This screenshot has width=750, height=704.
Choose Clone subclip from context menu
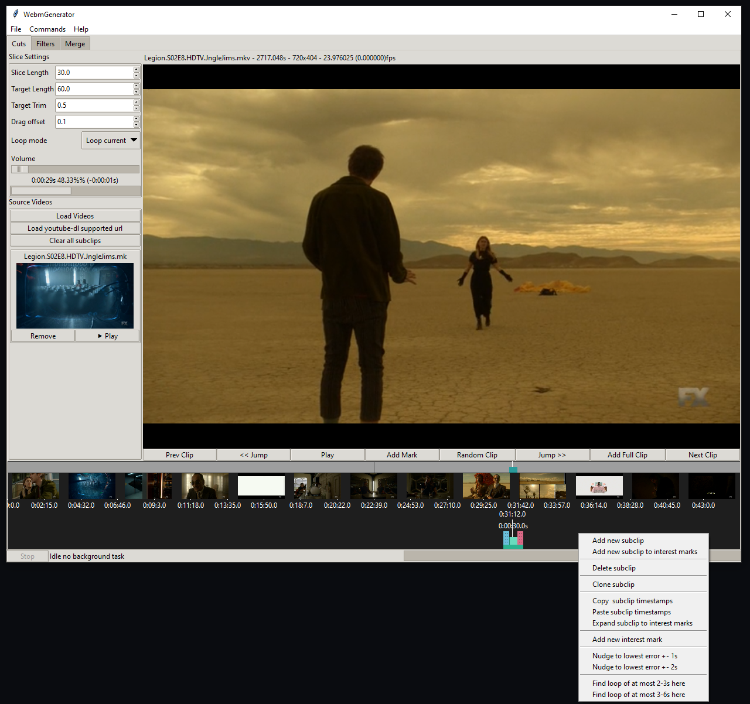click(643, 585)
